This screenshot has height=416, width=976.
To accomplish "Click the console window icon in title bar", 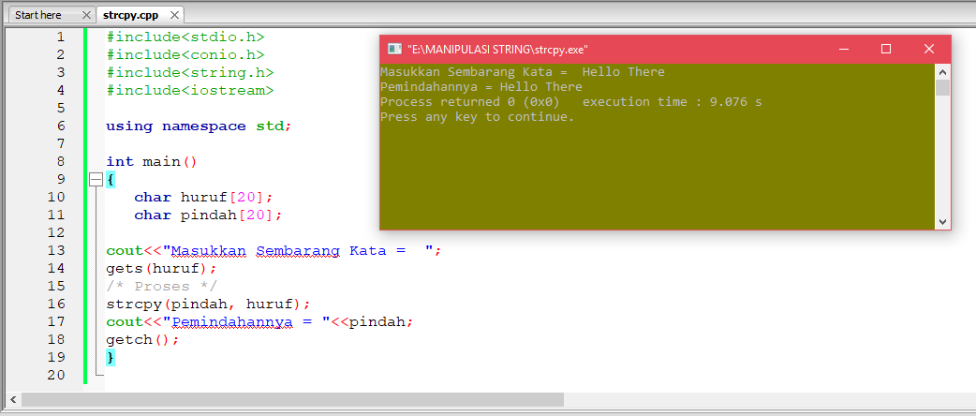I will pos(394,49).
